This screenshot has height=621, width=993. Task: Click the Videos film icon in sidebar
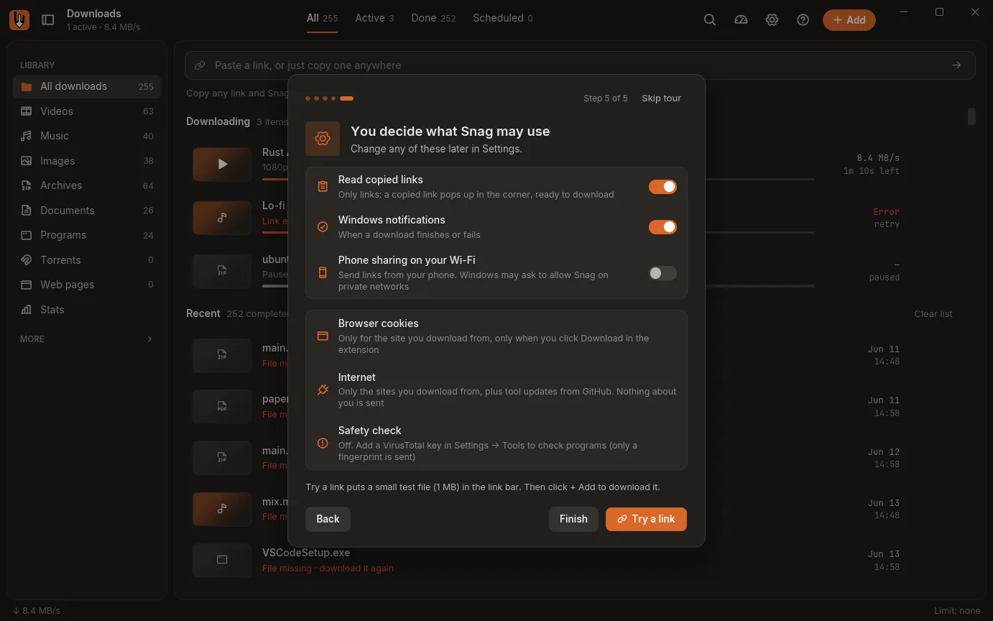[27, 111]
